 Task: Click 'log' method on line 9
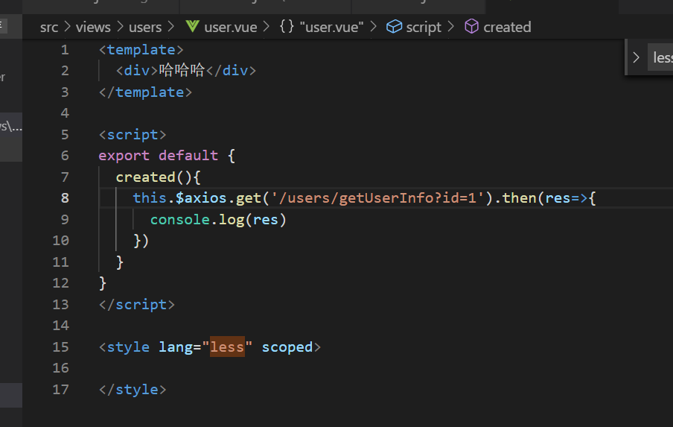click(232, 220)
